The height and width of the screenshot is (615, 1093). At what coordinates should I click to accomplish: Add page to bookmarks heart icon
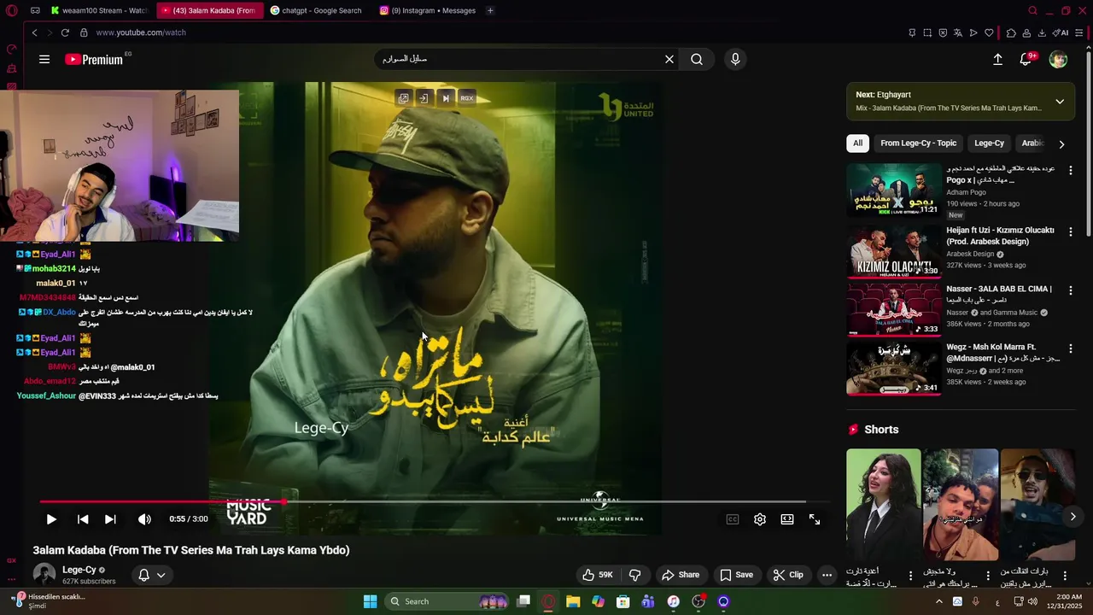pos(989,32)
